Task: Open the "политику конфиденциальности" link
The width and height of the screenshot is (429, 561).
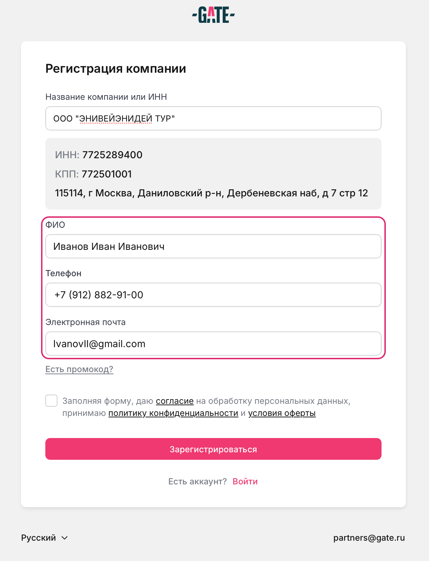Action: click(x=173, y=413)
